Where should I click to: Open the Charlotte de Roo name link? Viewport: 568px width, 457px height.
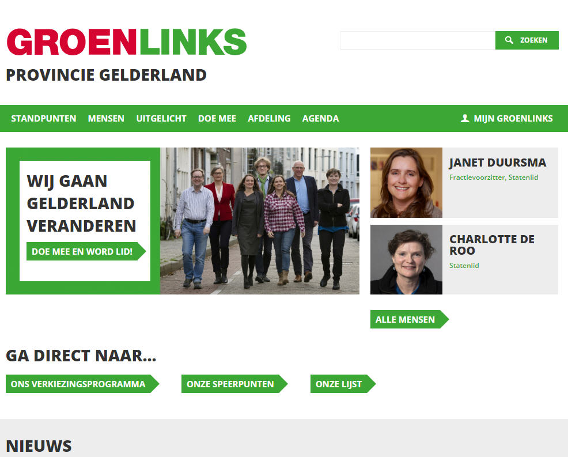point(492,244)
